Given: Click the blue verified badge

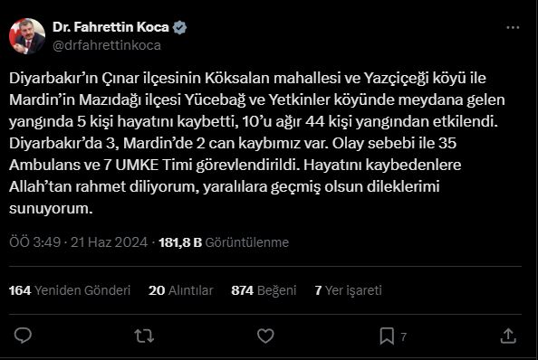Looking at the screenshot, I should [x=179, y=27].
